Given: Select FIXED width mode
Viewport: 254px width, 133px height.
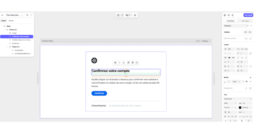Looking at the screenshot, I should (242, 49).
